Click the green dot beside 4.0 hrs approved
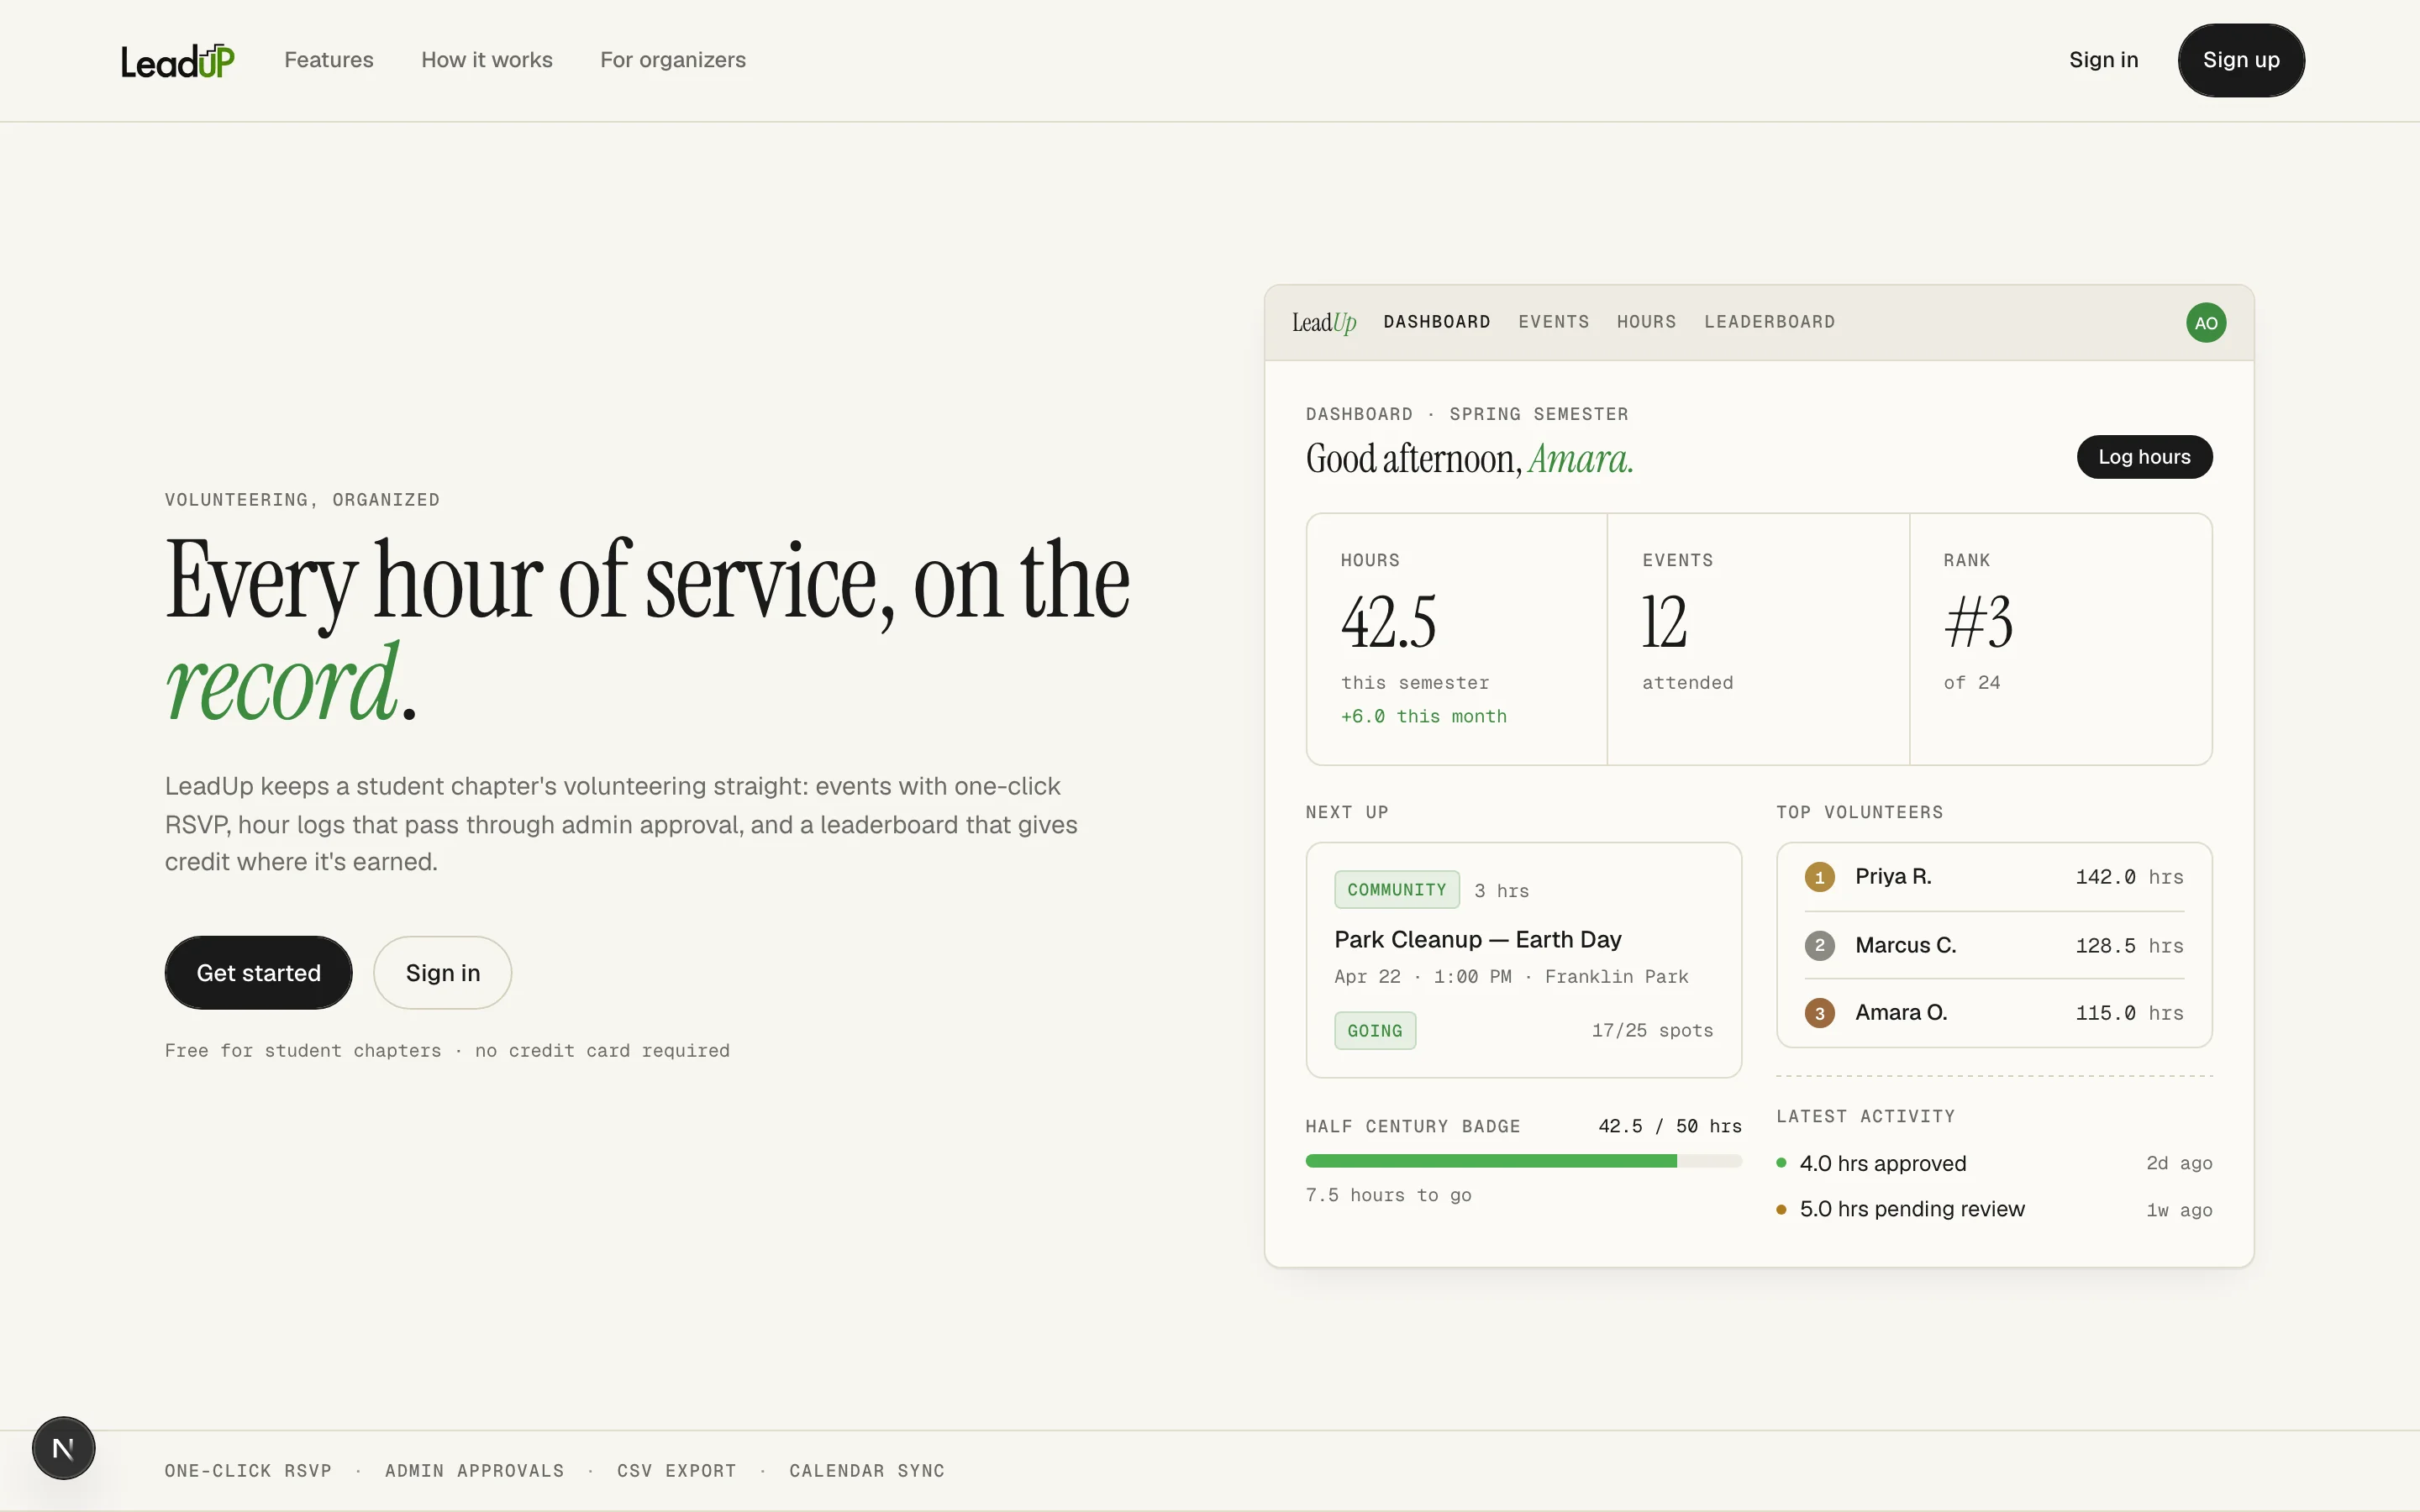2420x1512 pixels. [1781, 1163]
